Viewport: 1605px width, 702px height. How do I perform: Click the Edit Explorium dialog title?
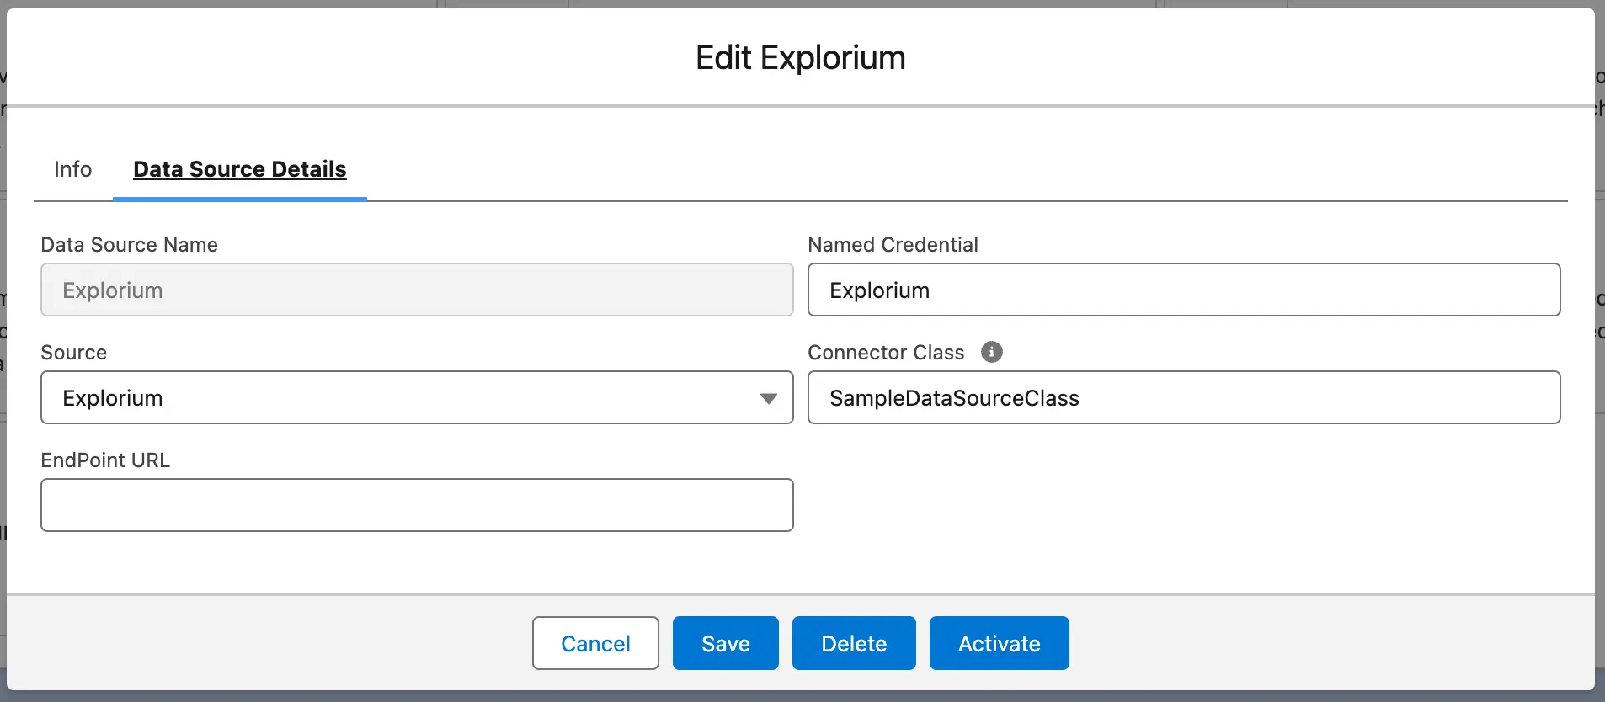tap(800, 58)
